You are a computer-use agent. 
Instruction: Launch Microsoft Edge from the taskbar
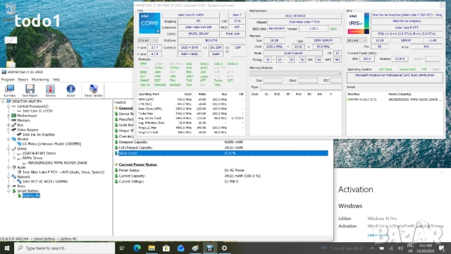coord(137,248)
